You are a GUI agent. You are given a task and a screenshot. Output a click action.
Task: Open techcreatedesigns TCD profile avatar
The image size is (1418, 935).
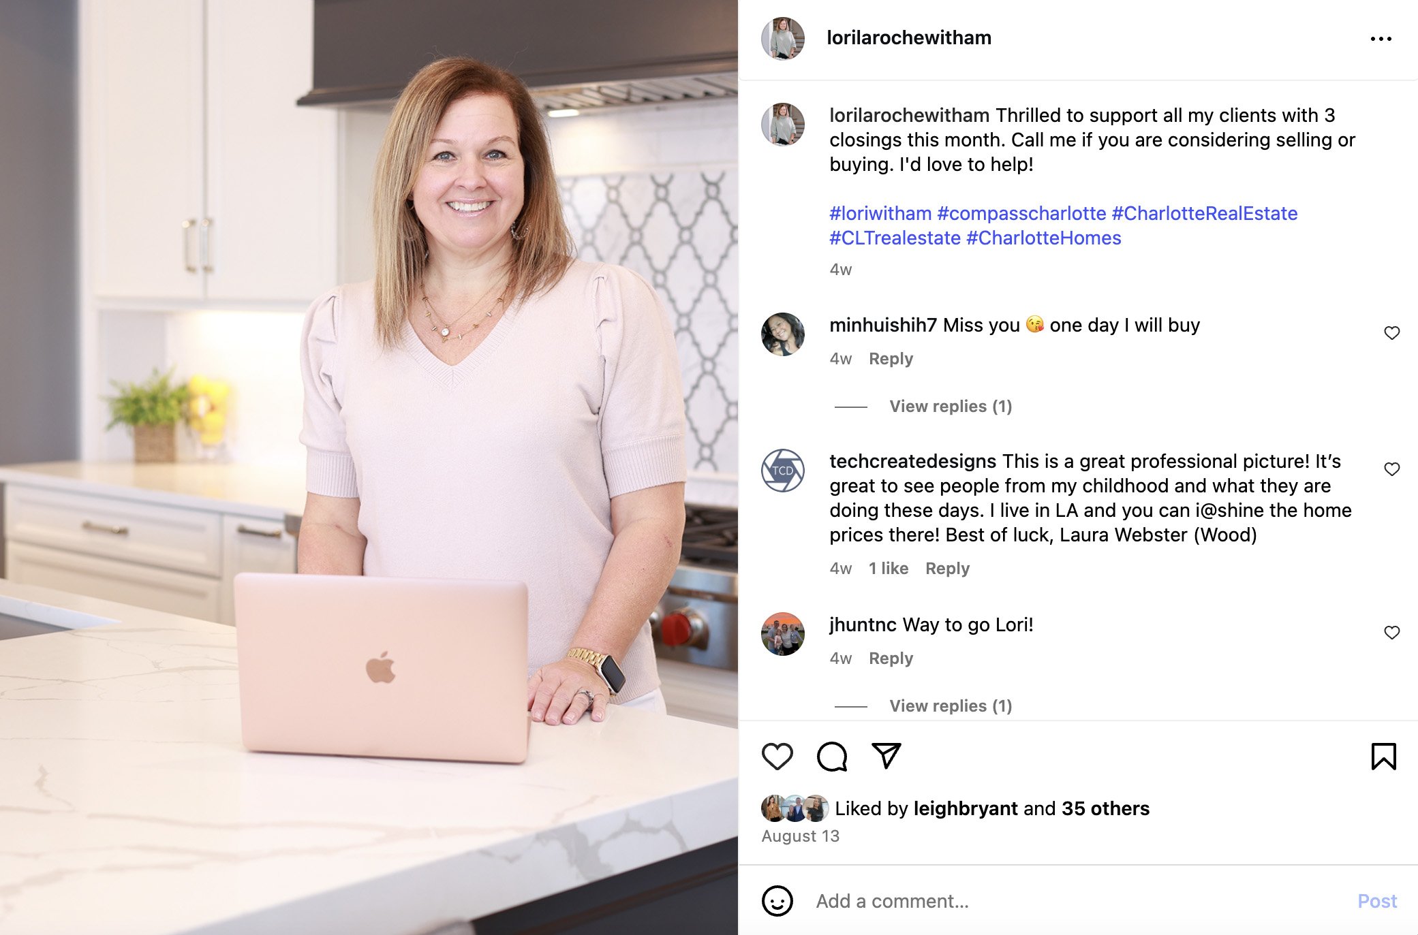tap(782, 471)
